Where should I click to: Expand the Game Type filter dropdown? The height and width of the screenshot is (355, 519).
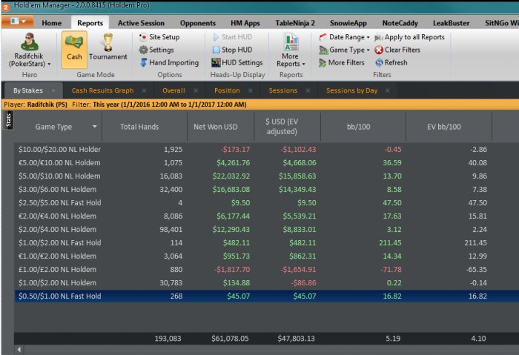pyautogui.click(x=345, y=50)
